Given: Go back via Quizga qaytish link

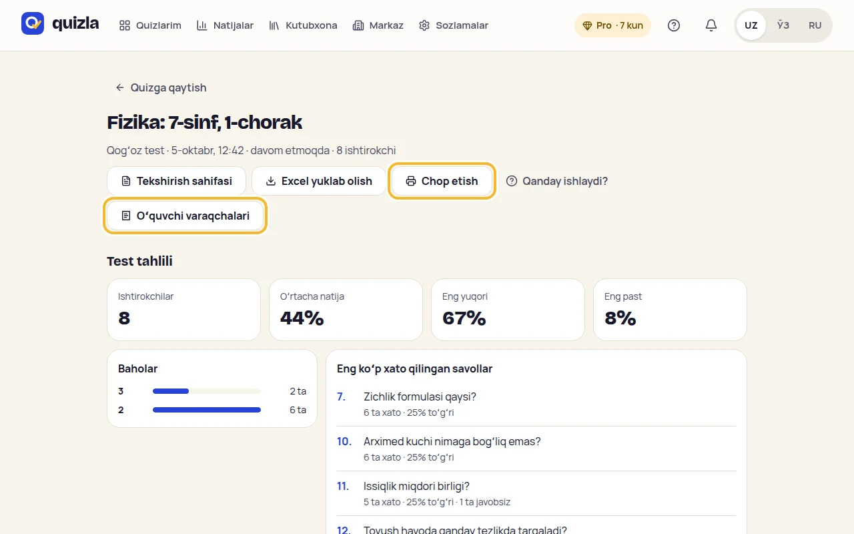Looking at the screenshot, I should click(x=161, y=87).
